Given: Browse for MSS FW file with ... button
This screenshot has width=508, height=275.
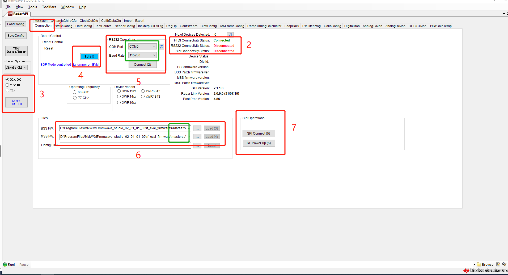Looking at the screenshot, I should coord(197,137).
